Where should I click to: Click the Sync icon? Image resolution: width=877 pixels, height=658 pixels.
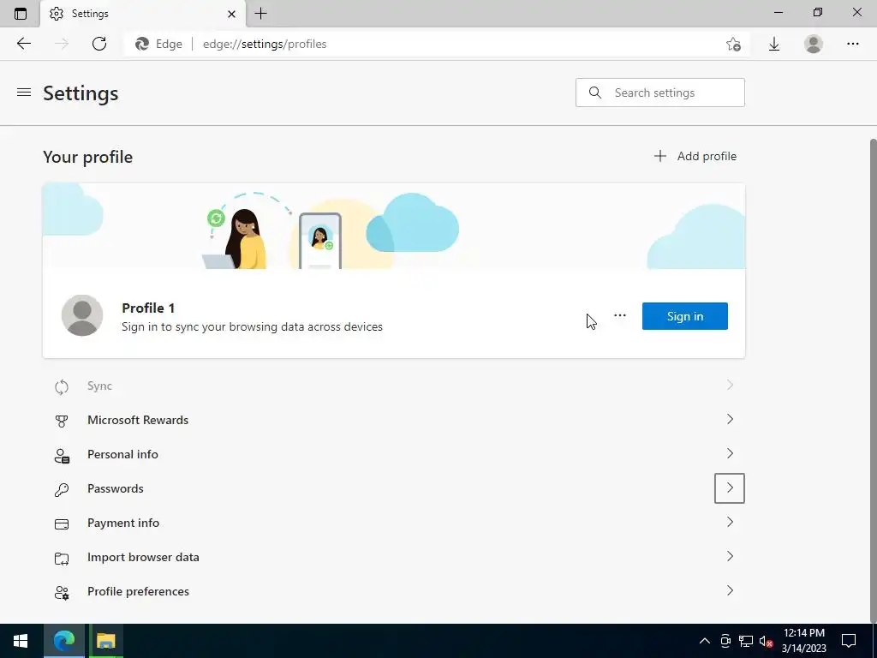point(62,386)
